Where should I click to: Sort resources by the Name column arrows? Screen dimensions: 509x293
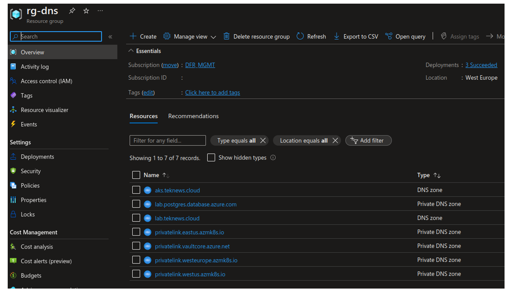pos(166,175)
